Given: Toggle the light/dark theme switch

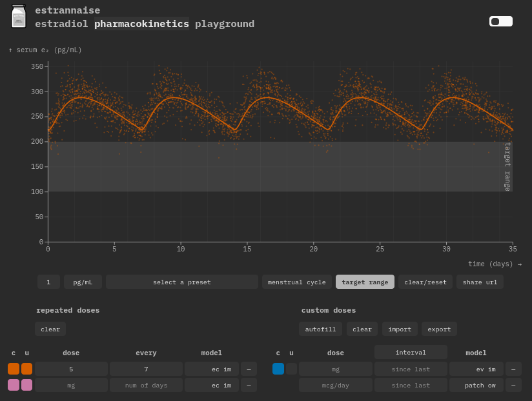Looking at the screenshot, I should [501, 21].
